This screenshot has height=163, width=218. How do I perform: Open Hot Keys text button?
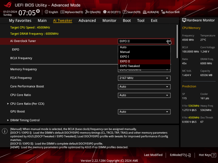(205, 155)
